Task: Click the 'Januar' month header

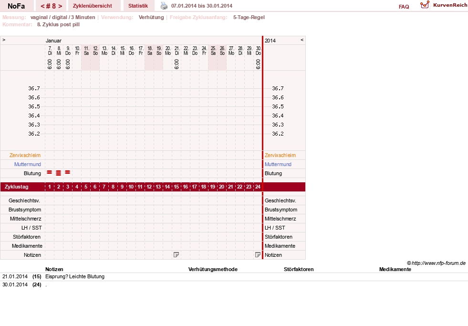Action: (x=53, y=41)
